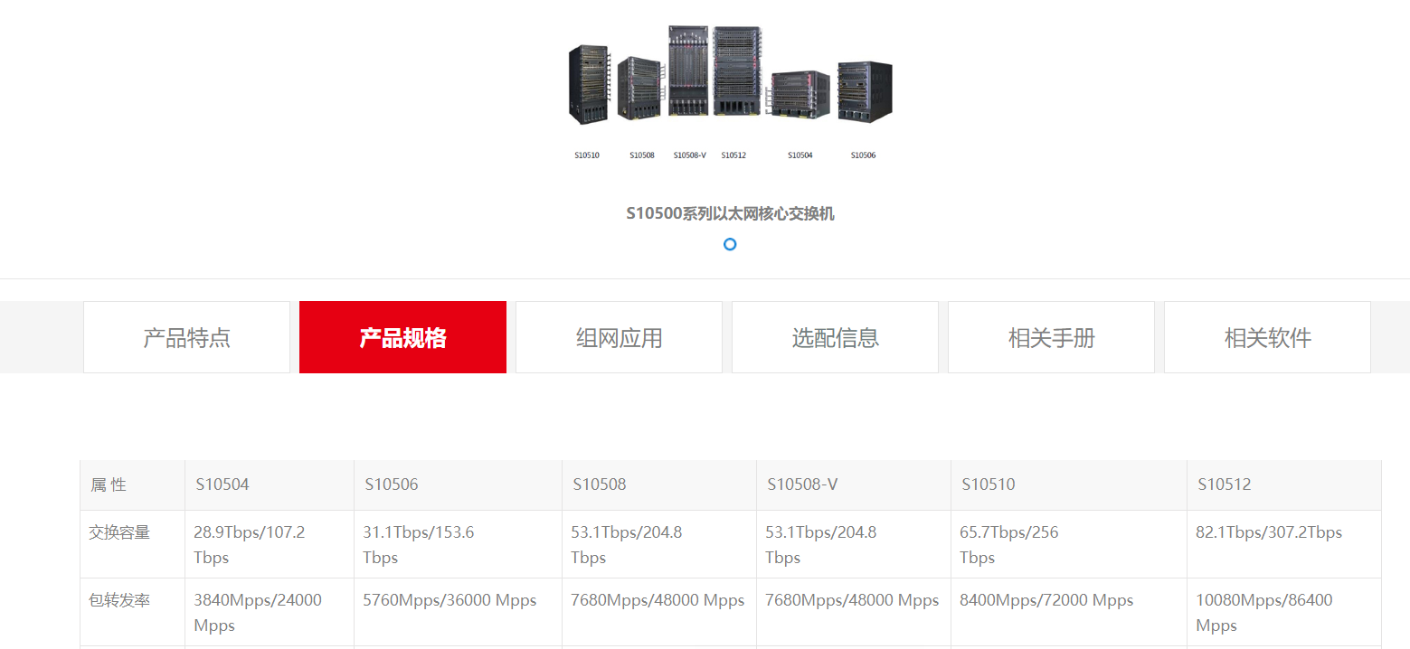Click the 28.9Tbps/107.2 Tbps cell
This screenshot has width=1410, height=649.
pyautogui.click(x=270, y=544)
